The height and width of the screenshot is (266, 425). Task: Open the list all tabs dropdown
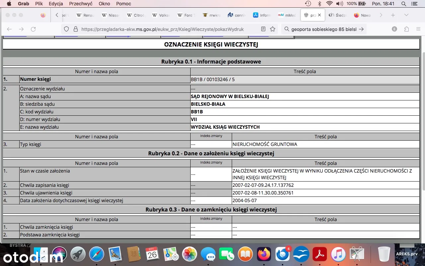406,15
